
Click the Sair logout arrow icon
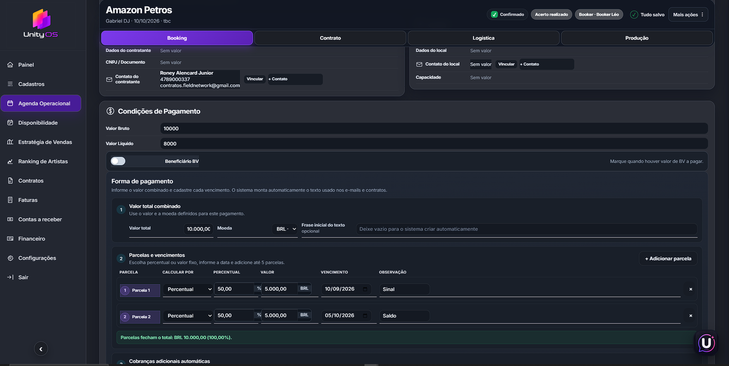click(x=10, y=277)
